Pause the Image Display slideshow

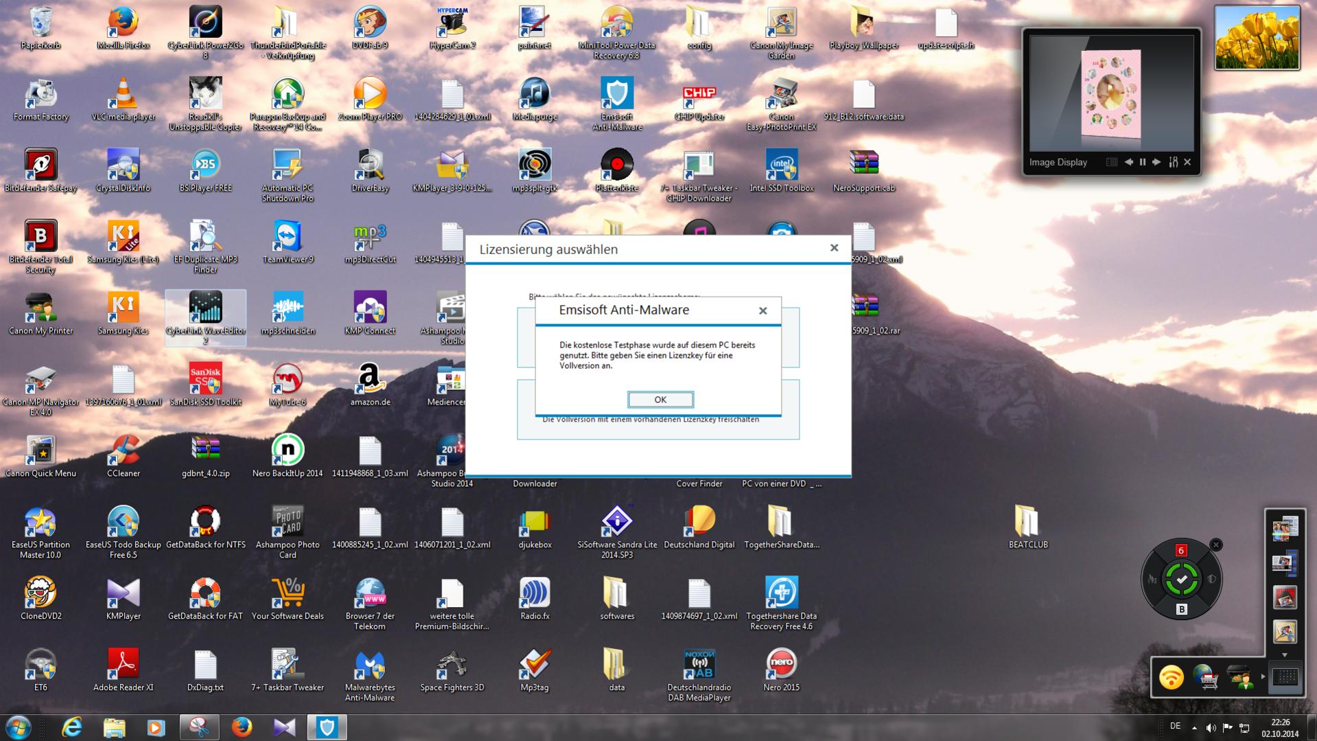(1143, 162)
